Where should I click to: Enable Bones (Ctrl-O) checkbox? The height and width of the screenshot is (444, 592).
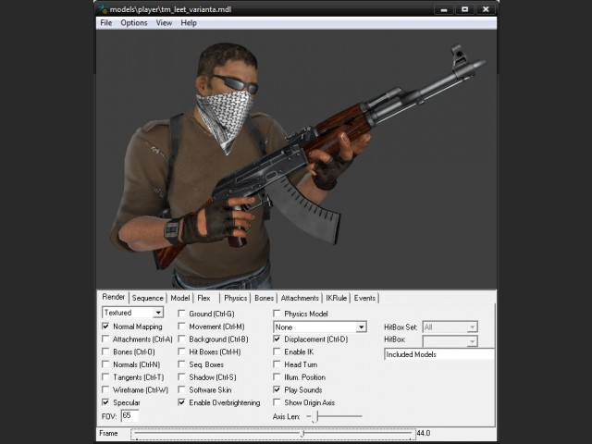105,351
